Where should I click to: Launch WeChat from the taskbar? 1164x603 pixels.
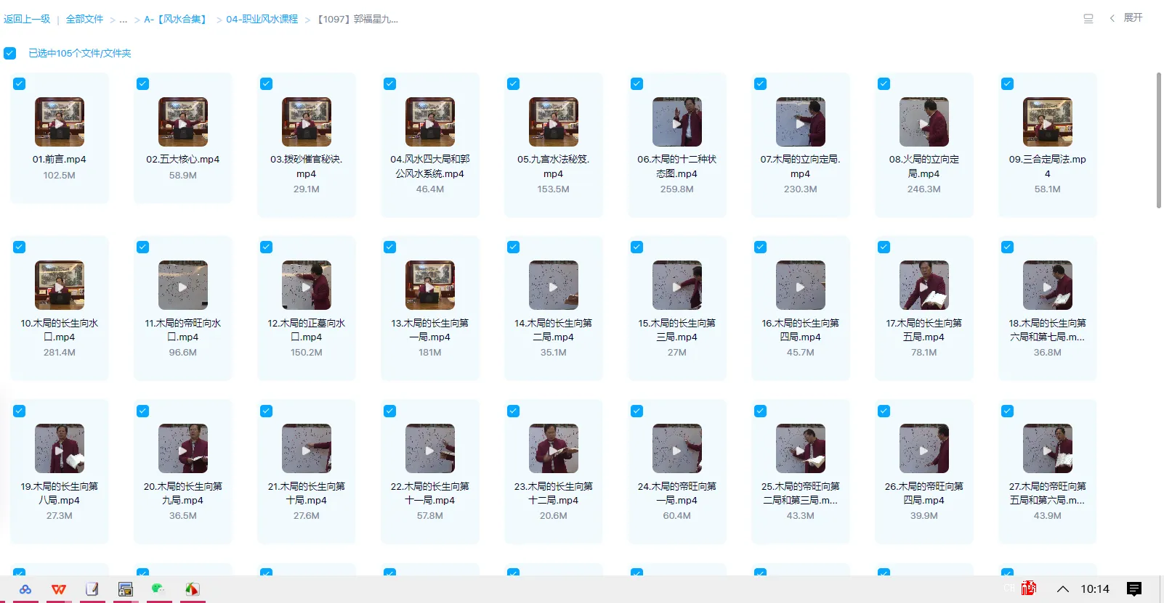[x=158, y=589]
